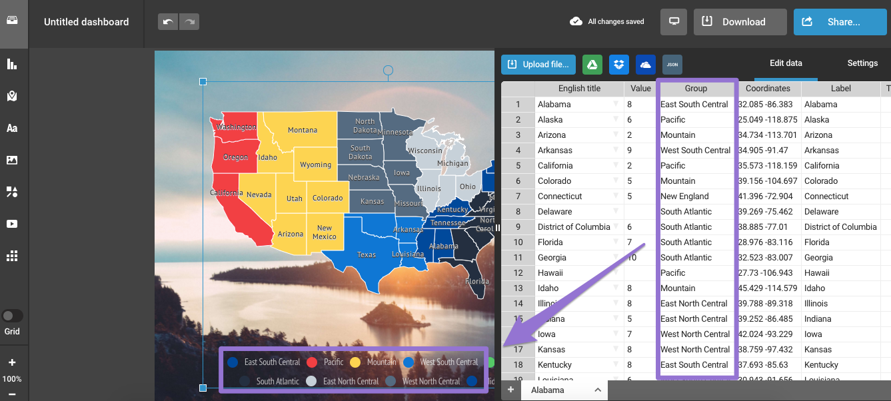Import data from Google Drive
This screenshot has height=401, width=891.
pyautogui.click(x=592, y=65)
